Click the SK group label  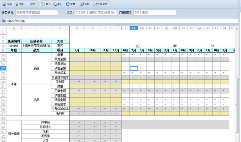(x=212, y=46)
